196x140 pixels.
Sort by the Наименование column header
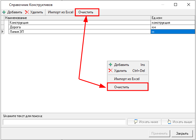click(x=77, y=18)
